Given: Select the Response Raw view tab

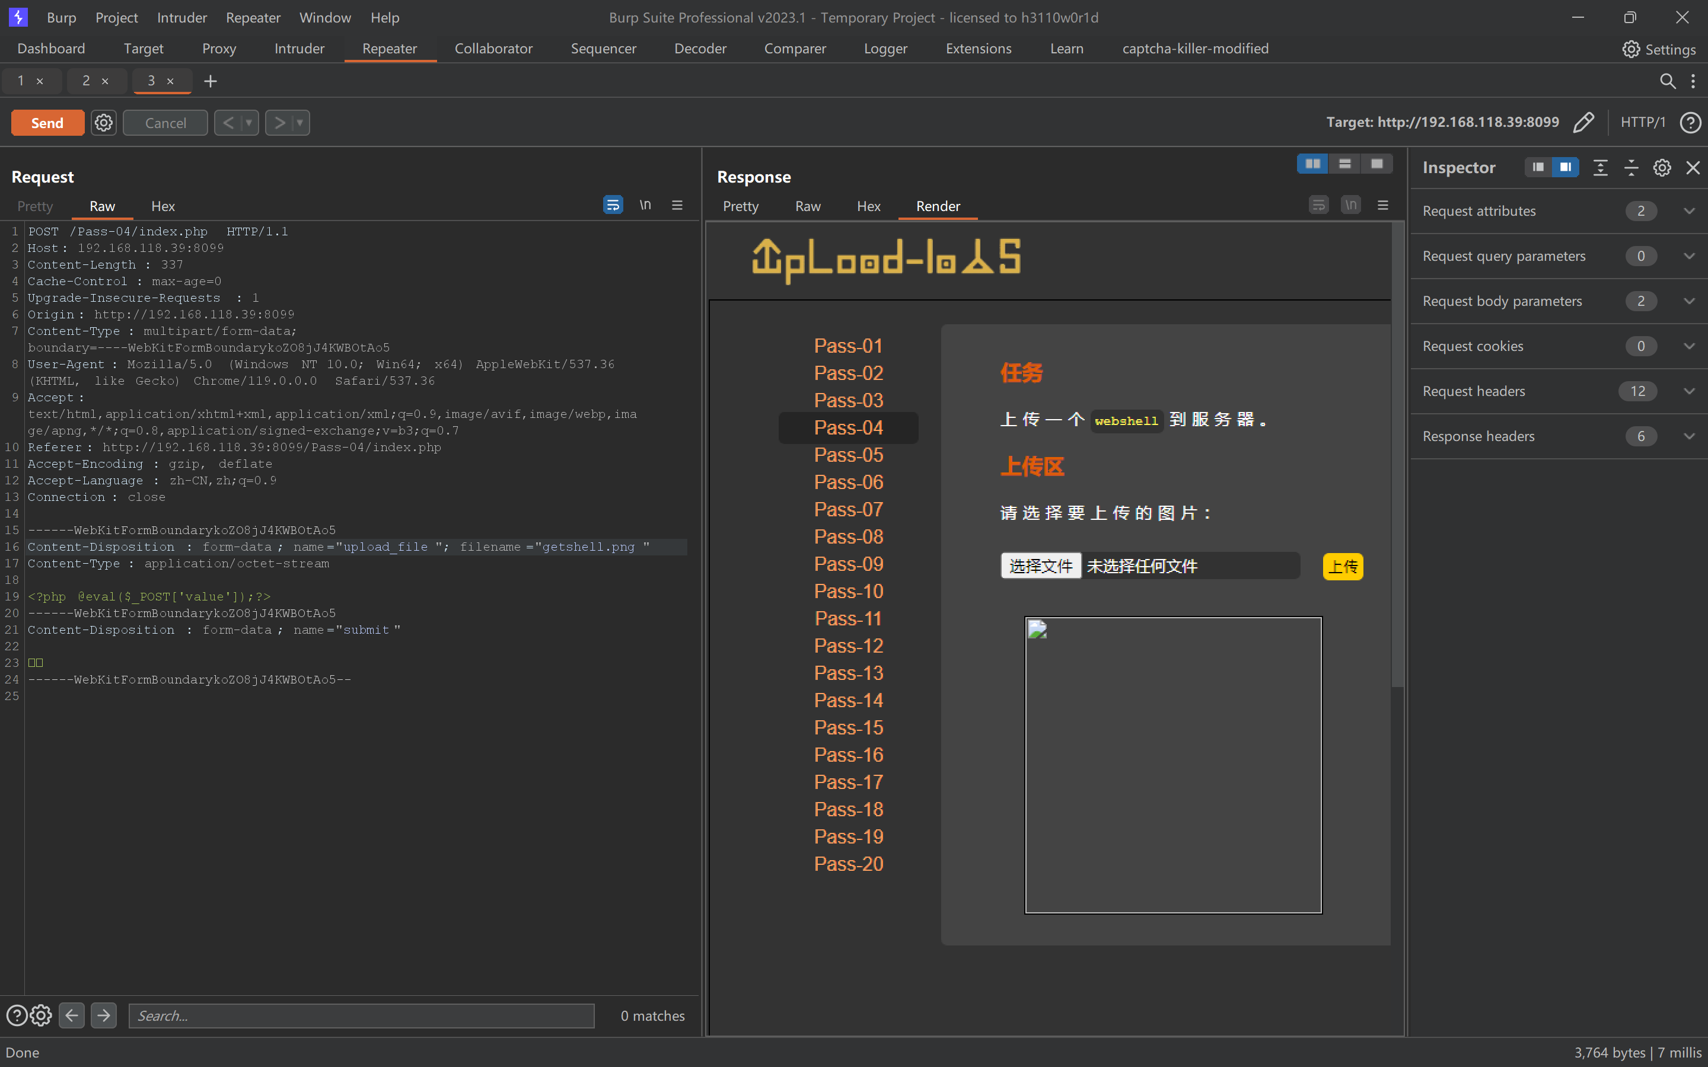Looking at the screenshot, I should 807,206.
